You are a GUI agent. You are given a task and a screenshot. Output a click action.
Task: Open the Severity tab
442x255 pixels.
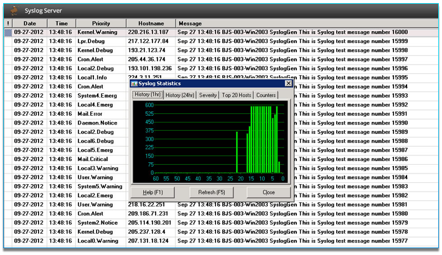[208, 95]
